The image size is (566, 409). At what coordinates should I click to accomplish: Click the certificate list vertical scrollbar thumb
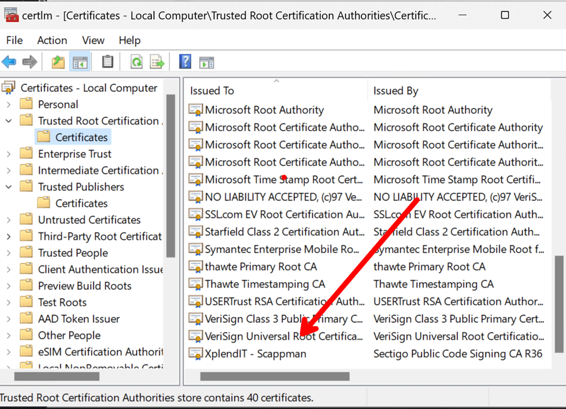559,304
